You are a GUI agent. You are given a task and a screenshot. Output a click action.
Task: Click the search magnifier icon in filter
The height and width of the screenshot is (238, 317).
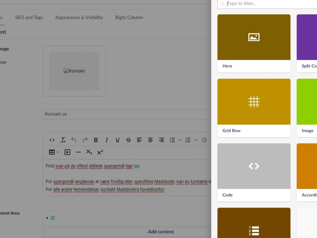pyautogui.click(x=222, y=3)
